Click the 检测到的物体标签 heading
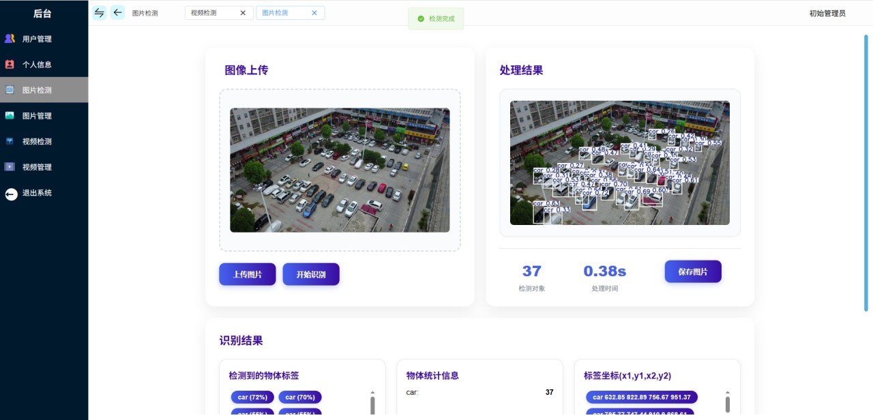This screenshot has height=420, width=873. (264, 376)
